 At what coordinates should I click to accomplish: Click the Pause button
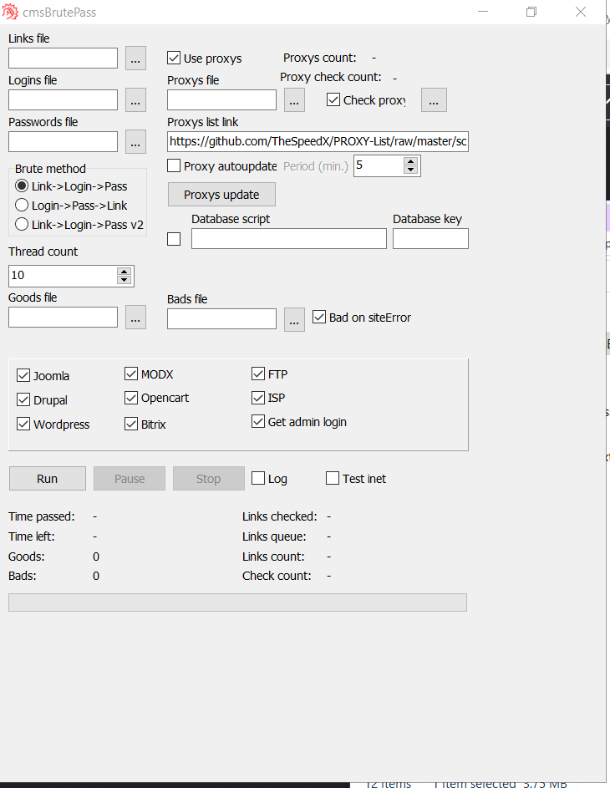[x=130, y=479]
